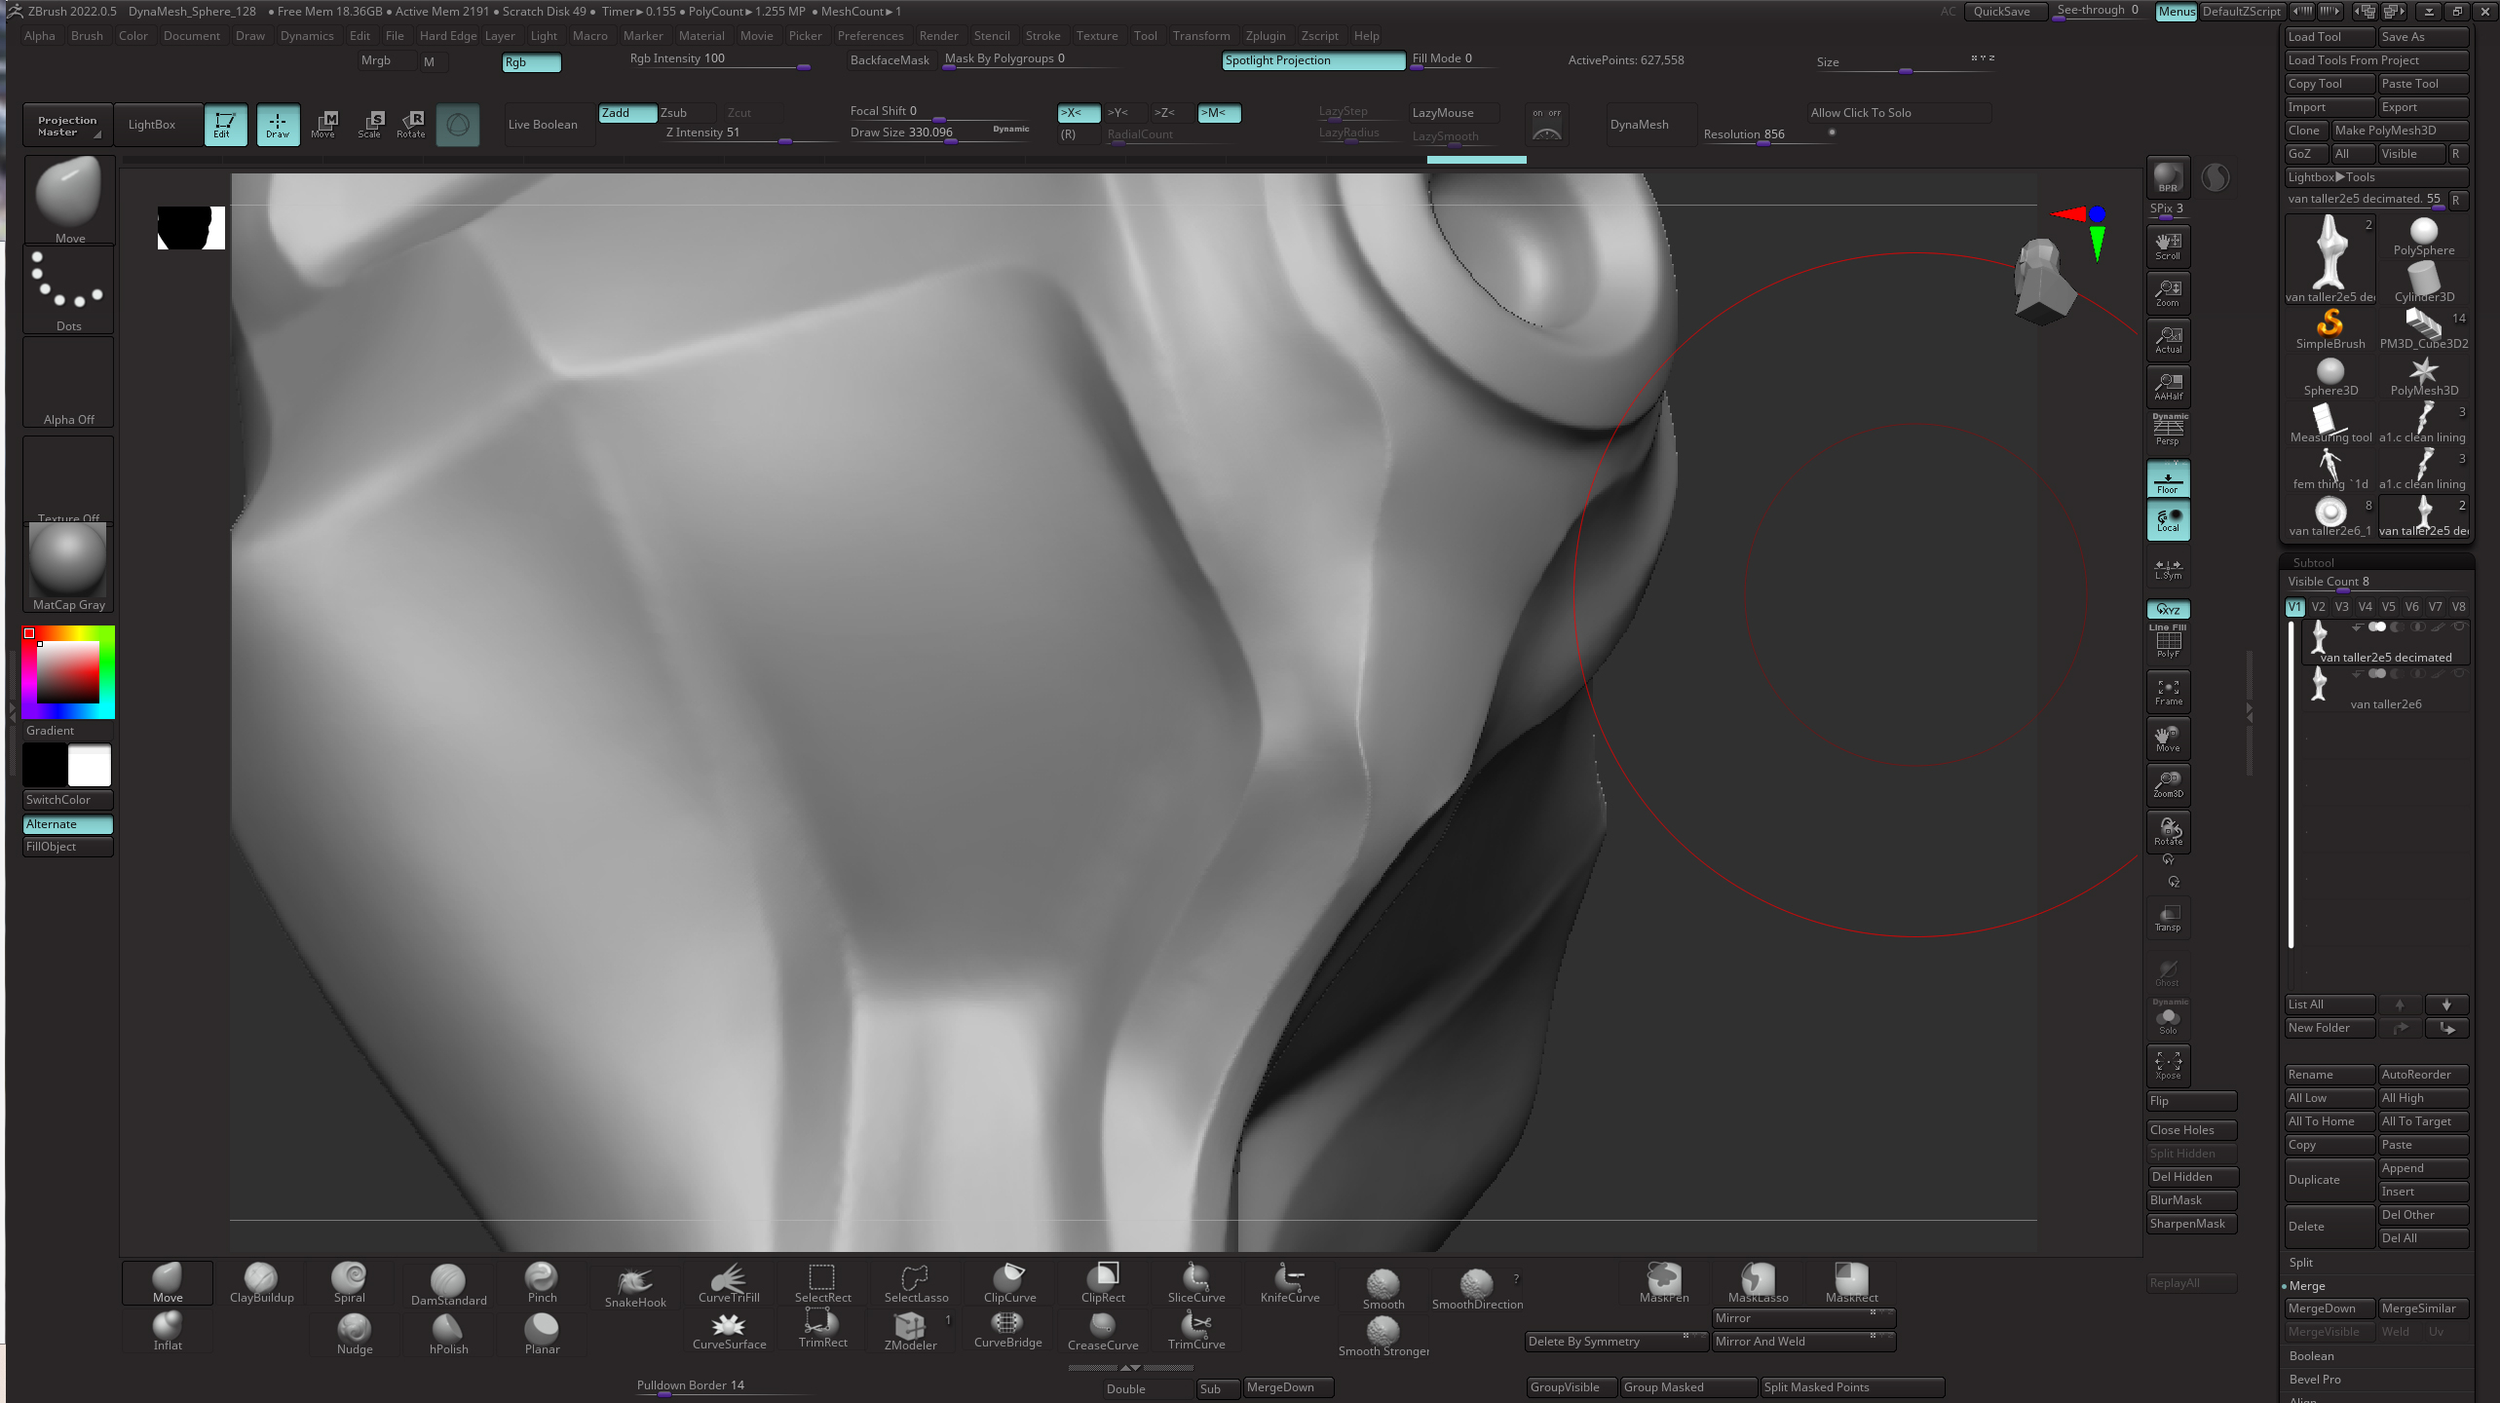Select the Spiral brush

point(349,1282)
